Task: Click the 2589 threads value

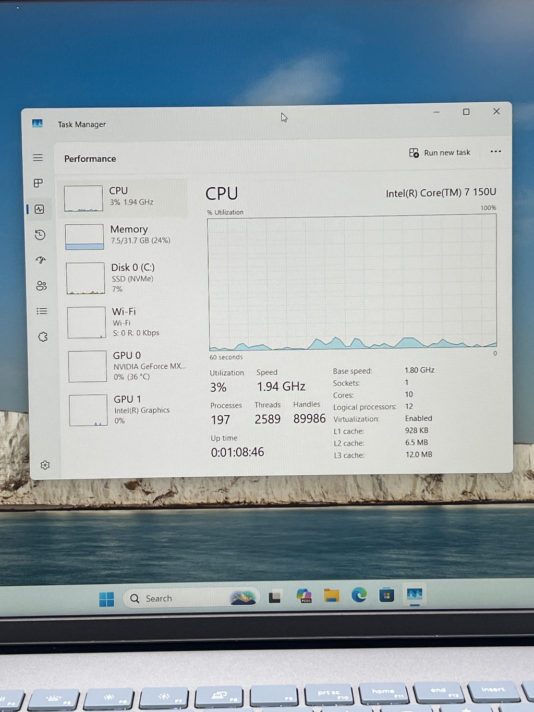Action: [268, 419]
